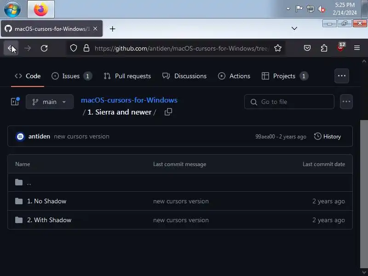Click the Firefox taskbar button
The image size is (368, 276).
click(41, 9)
